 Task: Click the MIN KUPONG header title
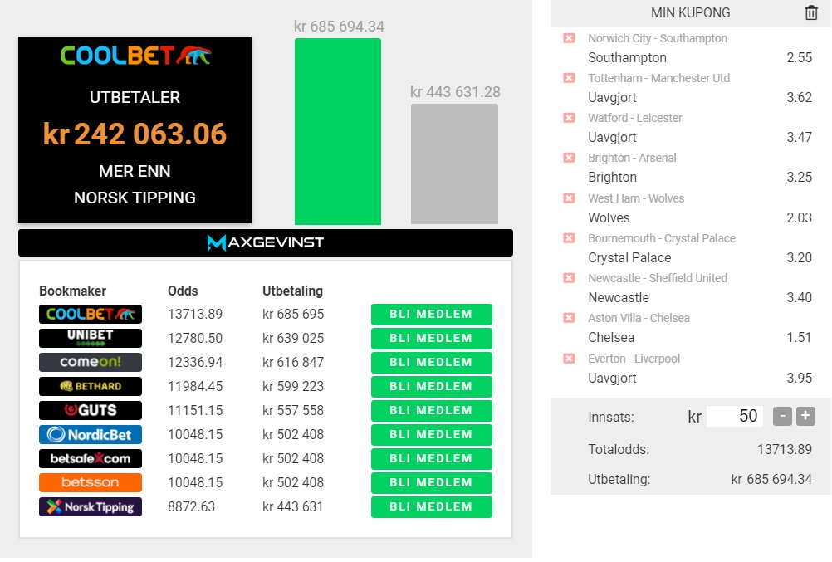coord(690,12)
